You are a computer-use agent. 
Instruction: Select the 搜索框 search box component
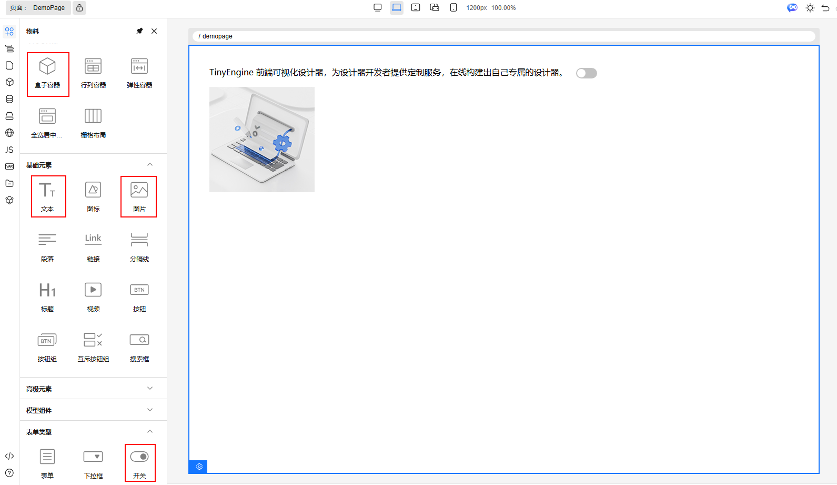[x=139, y=346]
